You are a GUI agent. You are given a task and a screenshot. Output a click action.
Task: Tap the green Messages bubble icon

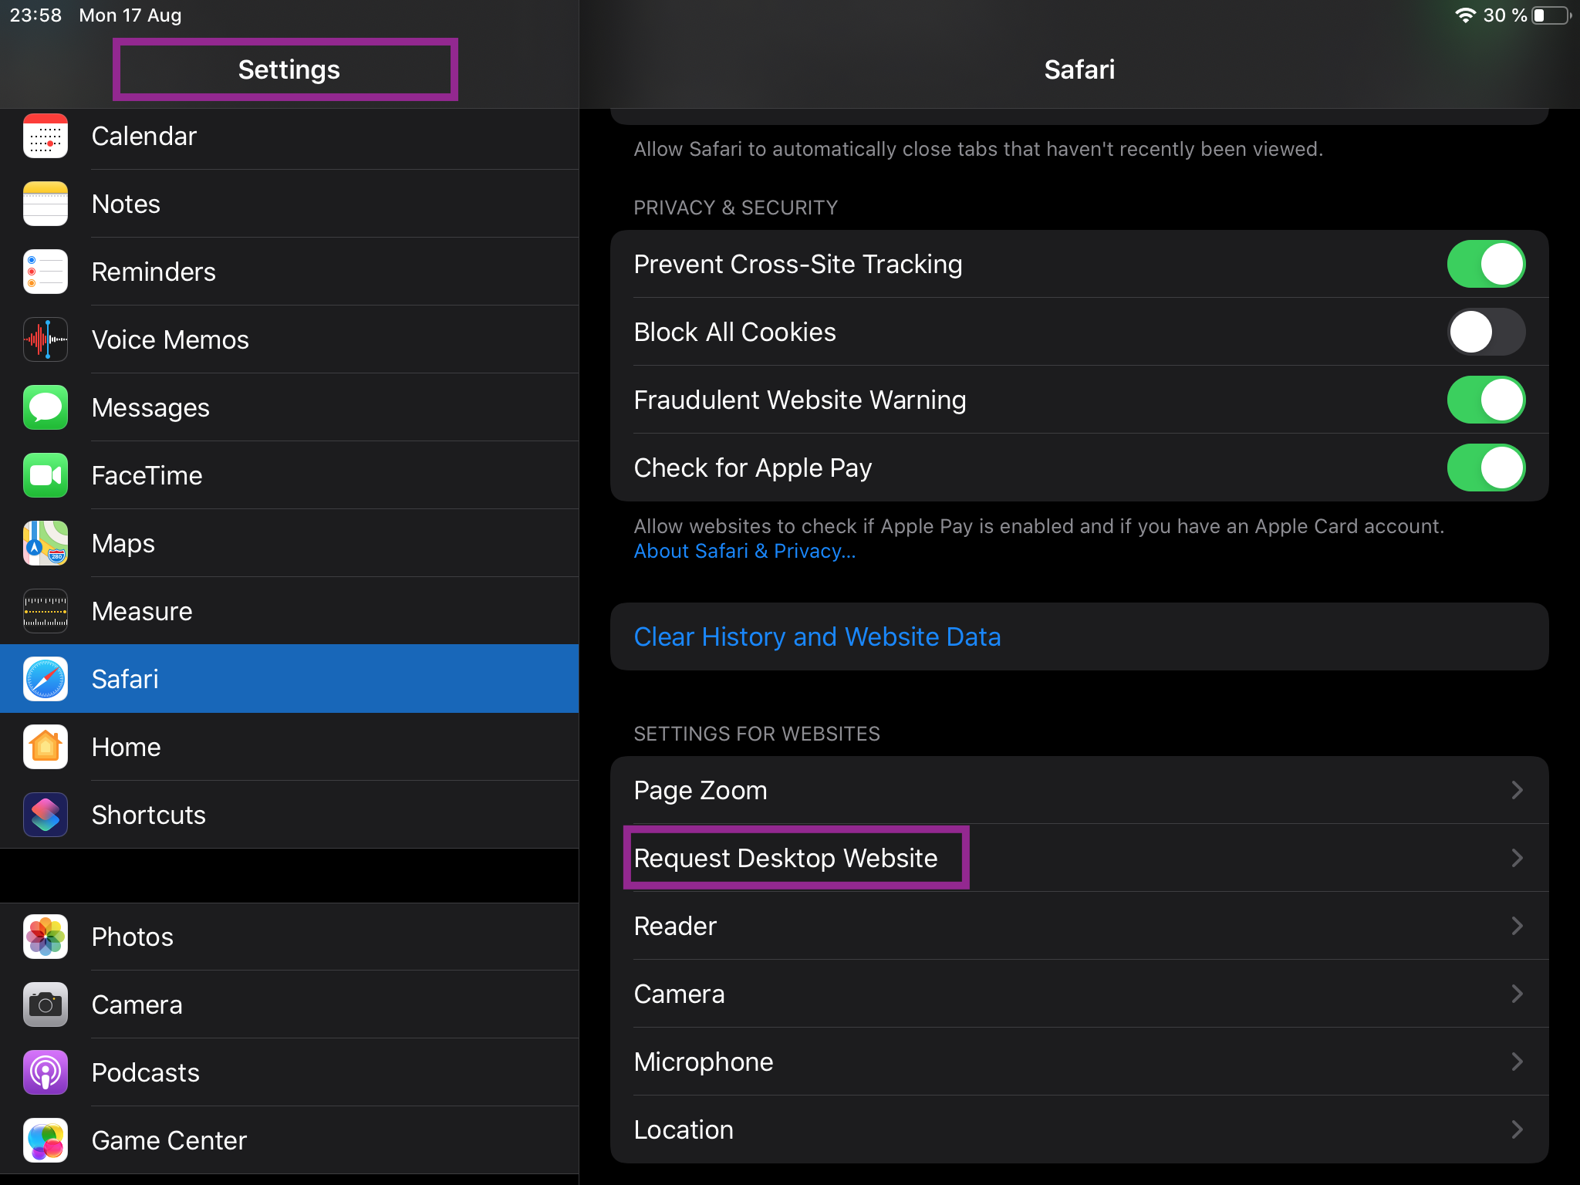46,408
